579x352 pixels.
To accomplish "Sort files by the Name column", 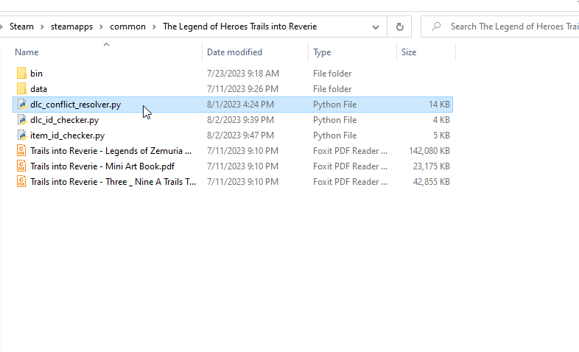I will pyautogui.click(x=27, y=52).
